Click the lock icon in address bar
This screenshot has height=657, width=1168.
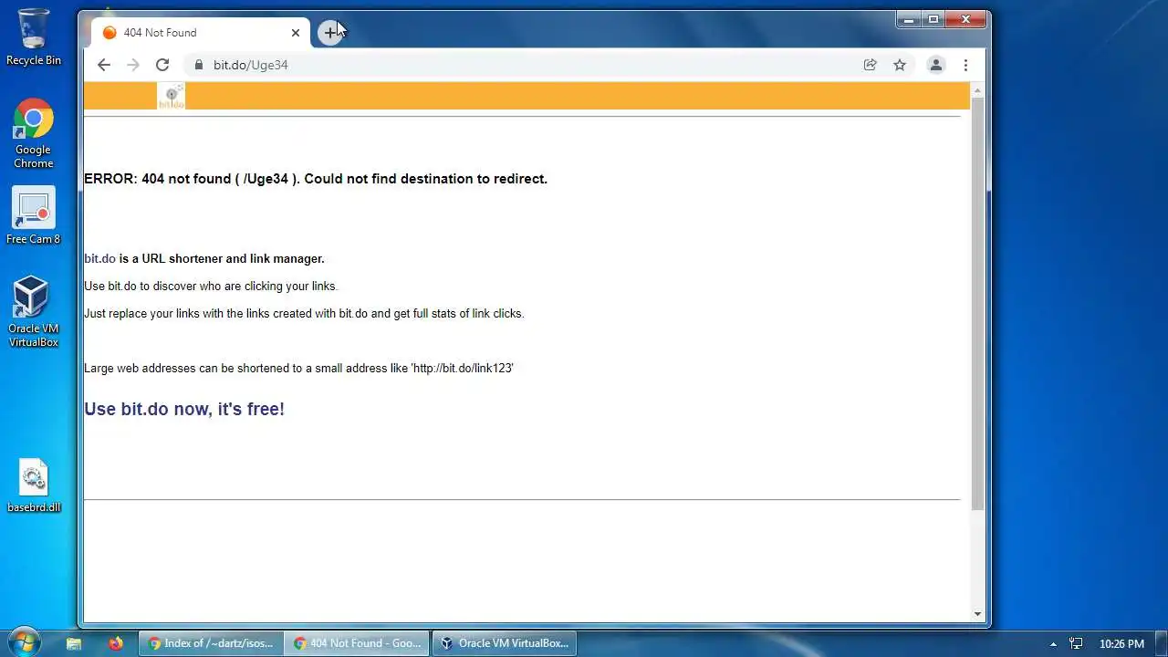(198, 65)
